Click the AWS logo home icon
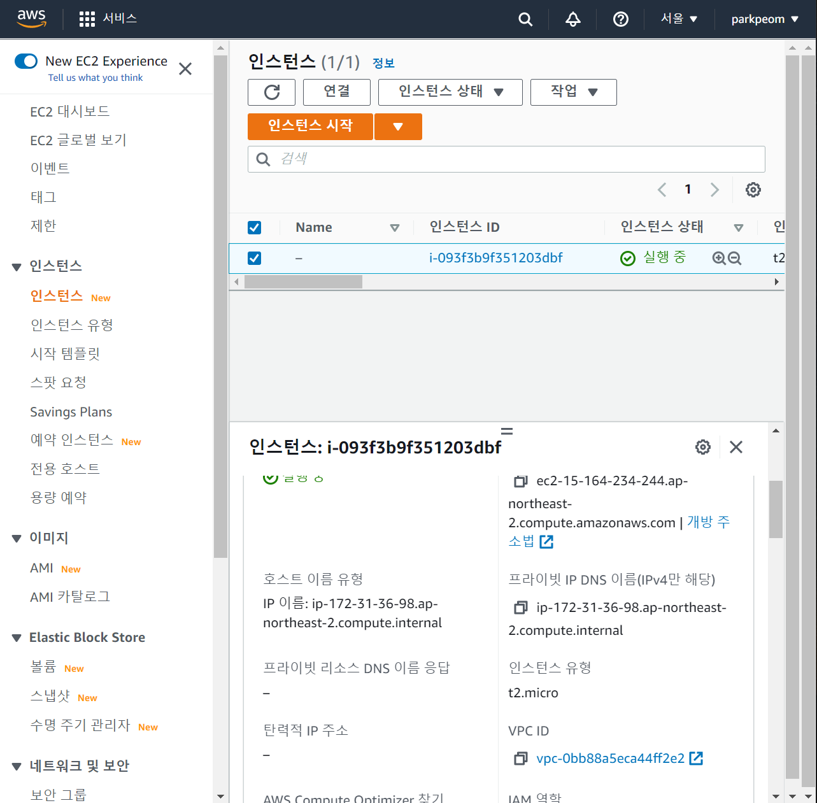The image size is (817, 803). [32, 18]
